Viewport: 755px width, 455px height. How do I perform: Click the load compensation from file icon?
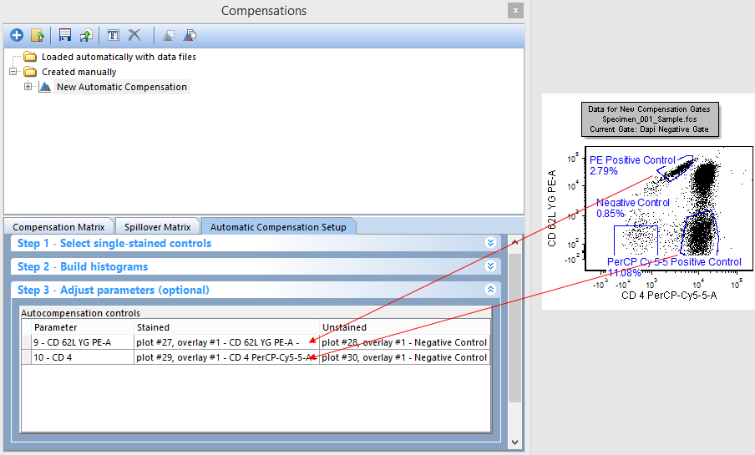[37, 36]
